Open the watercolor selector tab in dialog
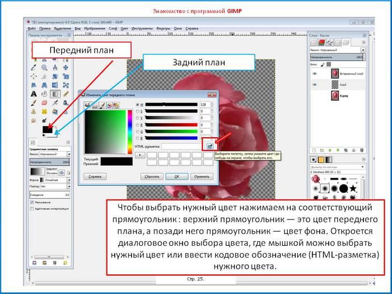The width and height of the screenshot is (392, 294). click(102, 105)
